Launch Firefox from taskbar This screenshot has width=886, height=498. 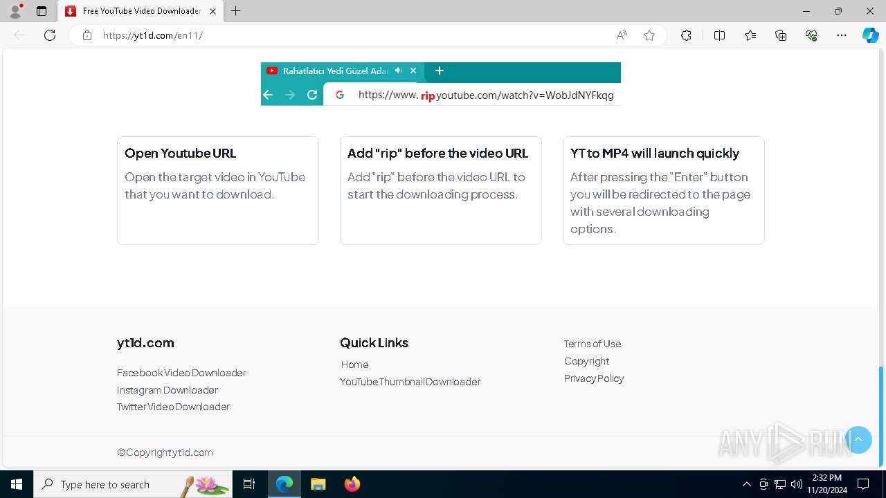point(352,484)
